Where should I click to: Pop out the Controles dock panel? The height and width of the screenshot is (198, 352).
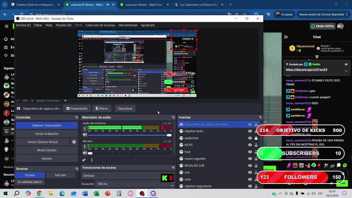(77, 117)
